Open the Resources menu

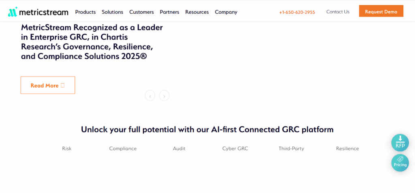click(x=197, y=12)
